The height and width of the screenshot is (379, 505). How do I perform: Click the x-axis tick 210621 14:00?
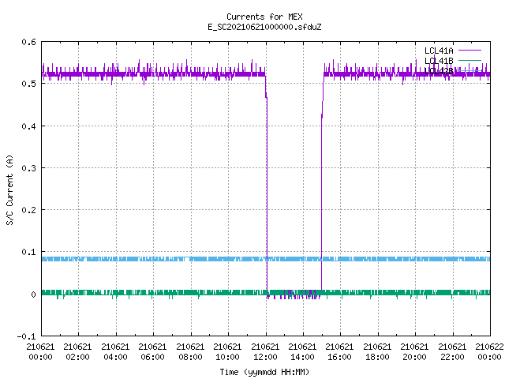click(x=302, y=351)
